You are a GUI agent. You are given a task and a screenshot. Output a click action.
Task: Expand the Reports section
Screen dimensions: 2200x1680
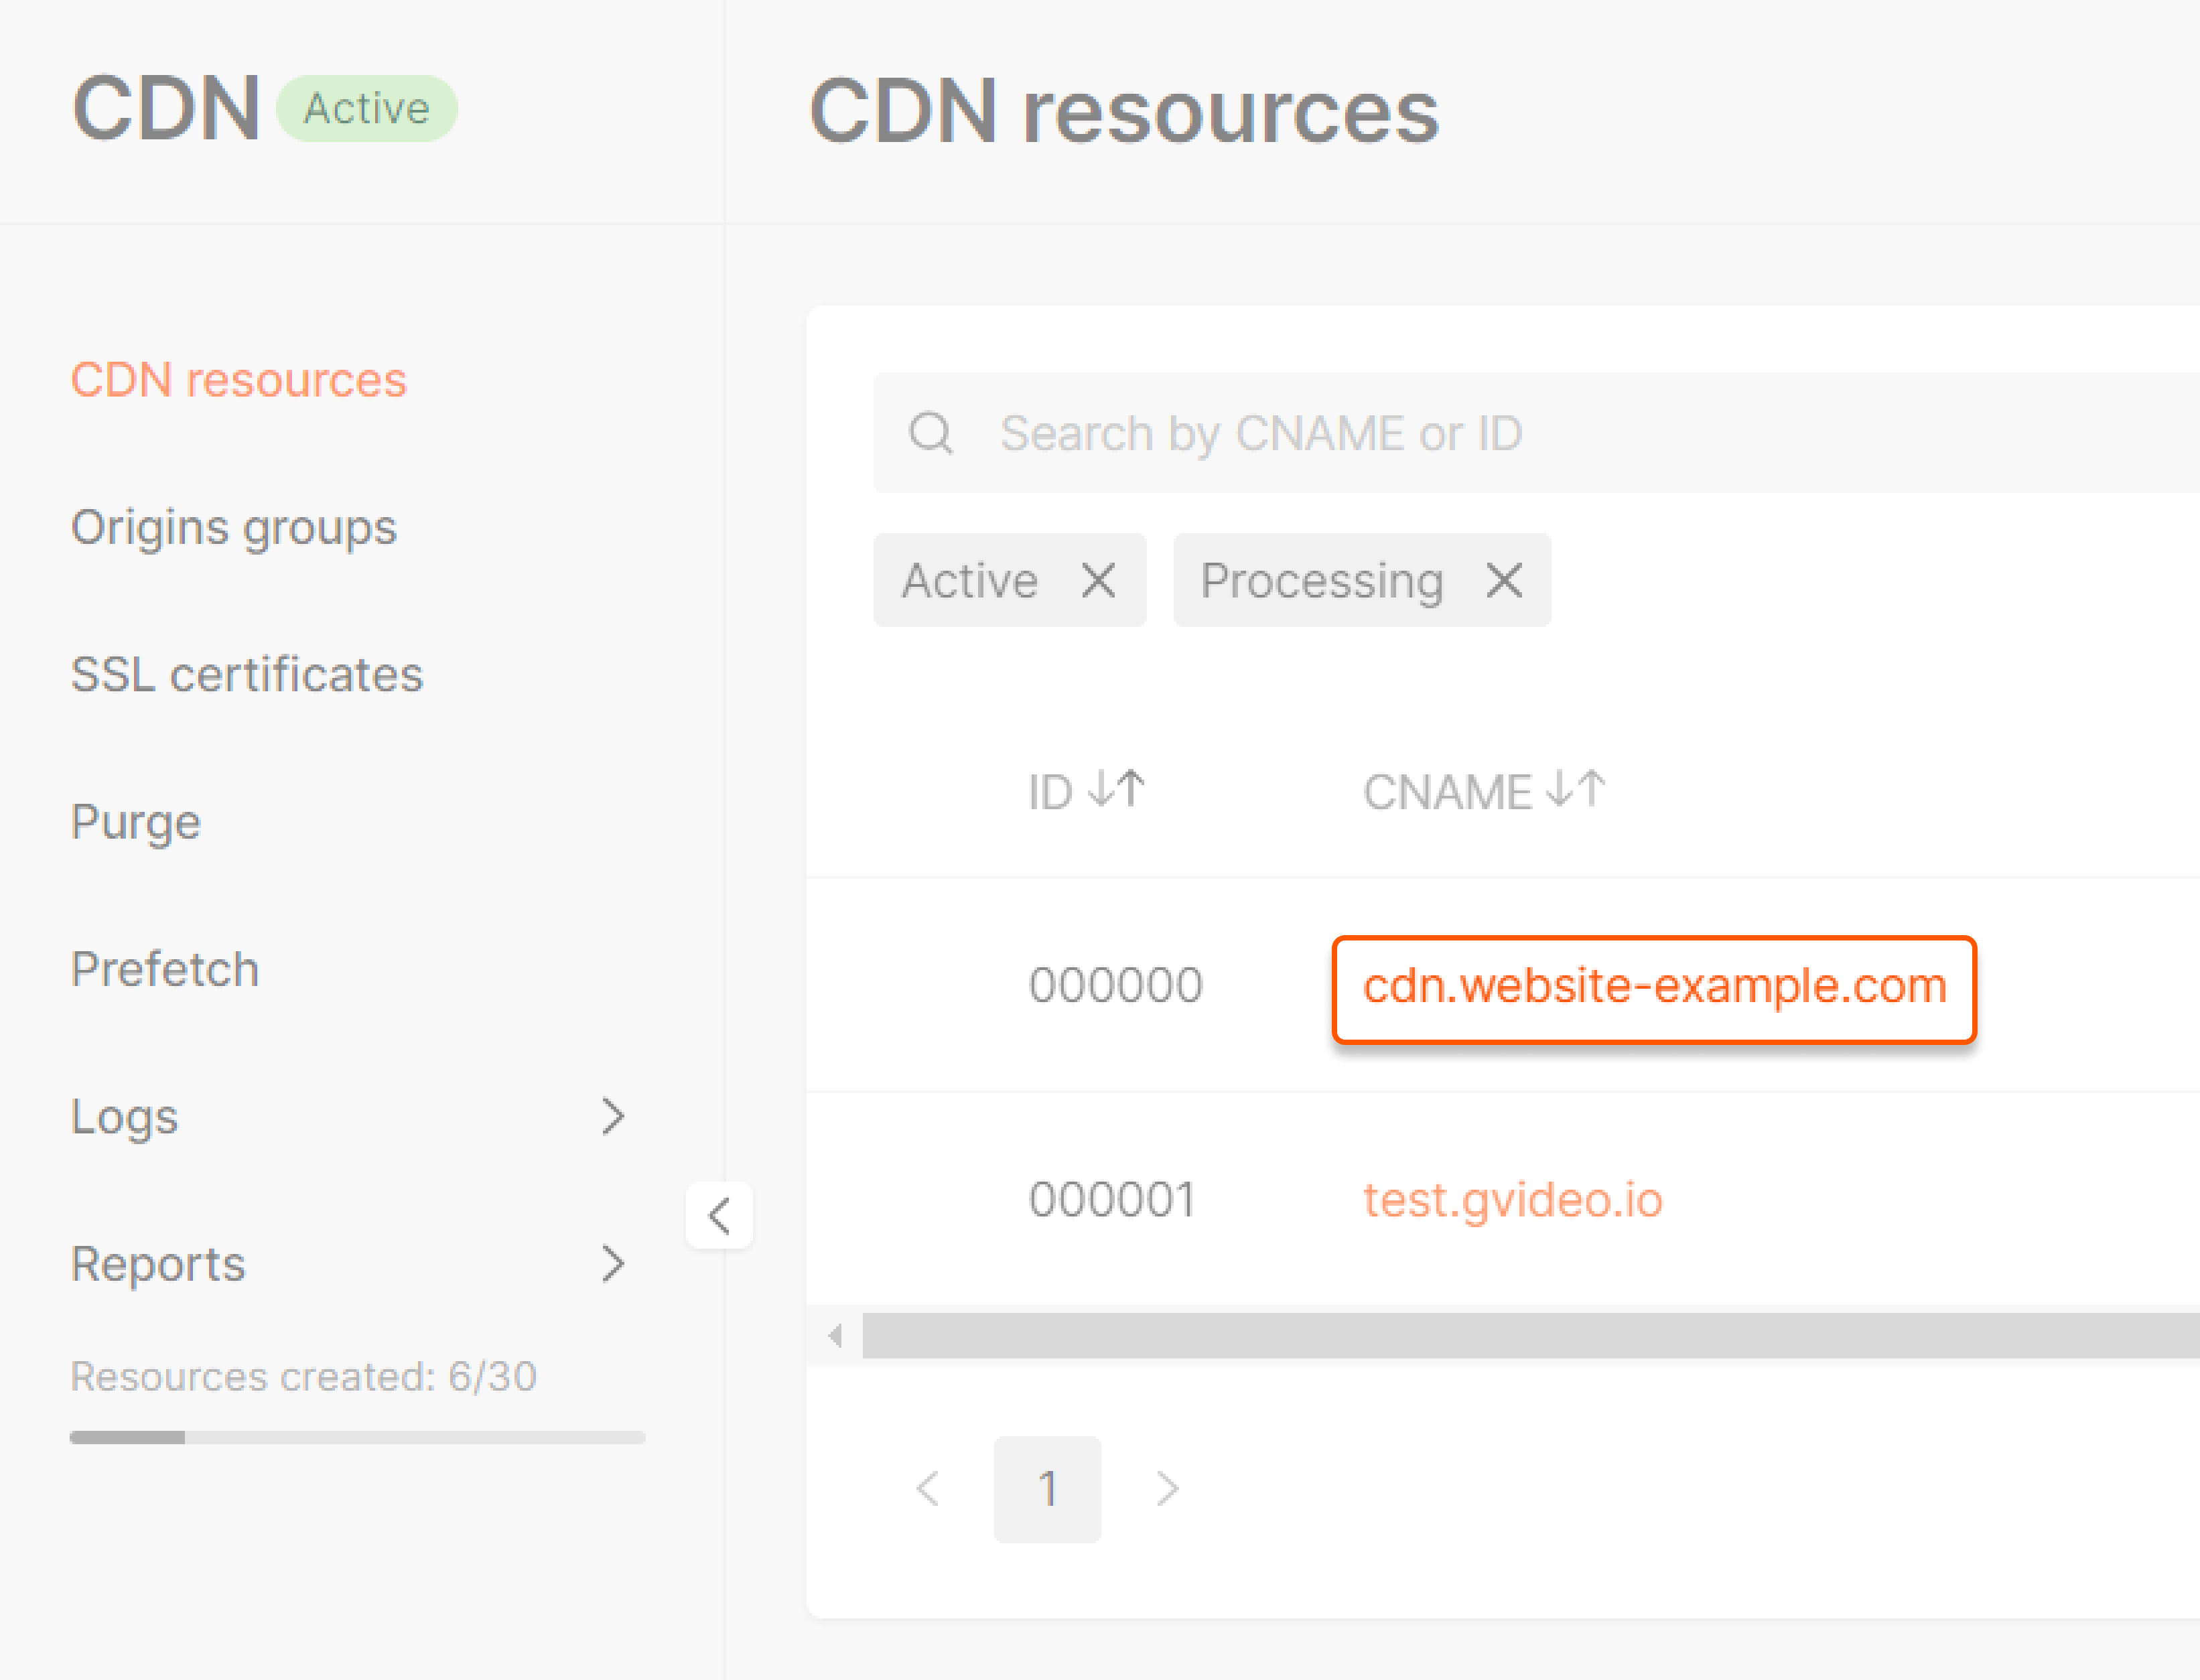tap(613, 1263)
